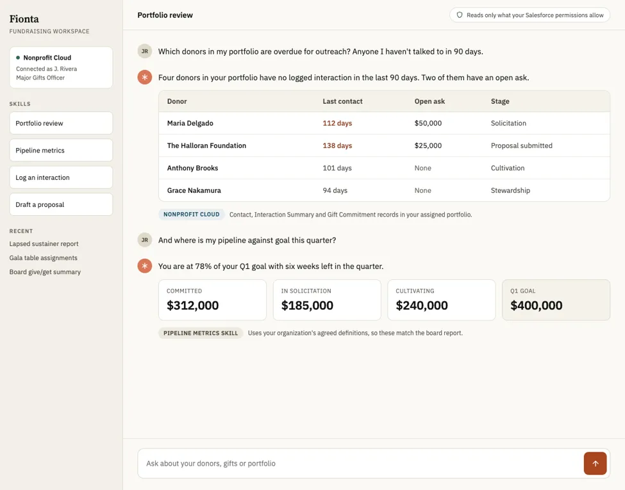Viewport: 625px width, 490px height.
Task: Open the Lapsed sustainer report
Action: [44, 243]
